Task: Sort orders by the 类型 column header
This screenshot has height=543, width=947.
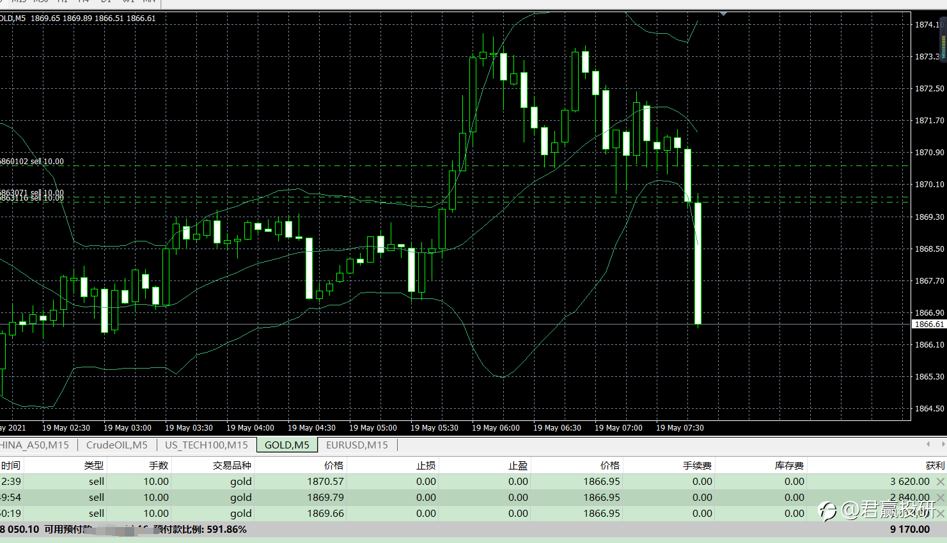Action: pyautogui.click(x=94, y=465)
